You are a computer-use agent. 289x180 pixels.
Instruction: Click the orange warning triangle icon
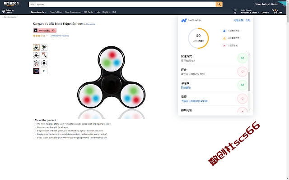coord(224,38)
